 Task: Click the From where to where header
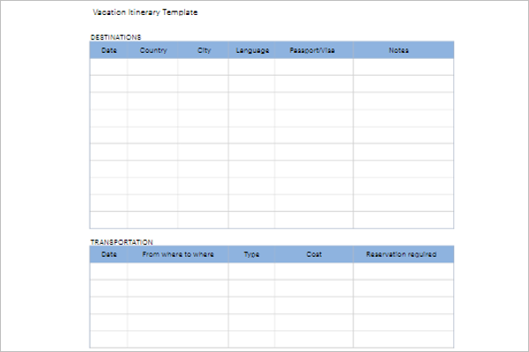pos(178,254)
